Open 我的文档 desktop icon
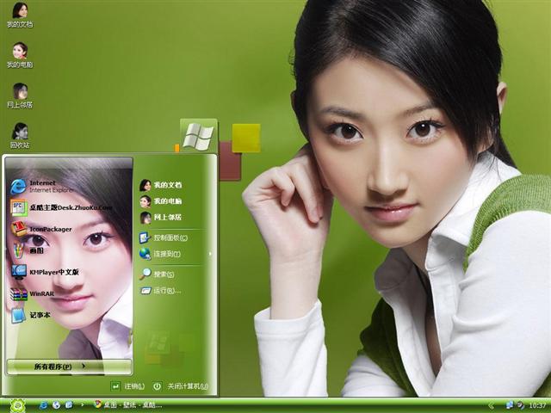This screenshot has height=413, width=551. [x=20, y=15]
